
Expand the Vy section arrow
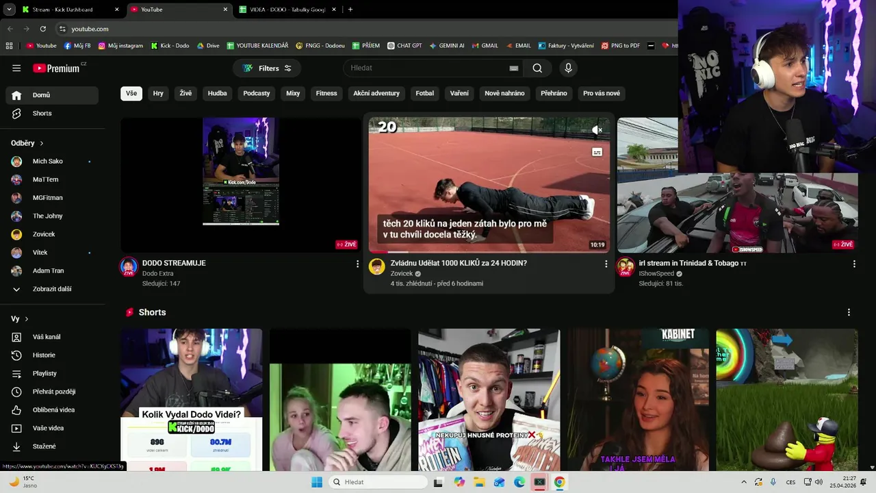27,319
